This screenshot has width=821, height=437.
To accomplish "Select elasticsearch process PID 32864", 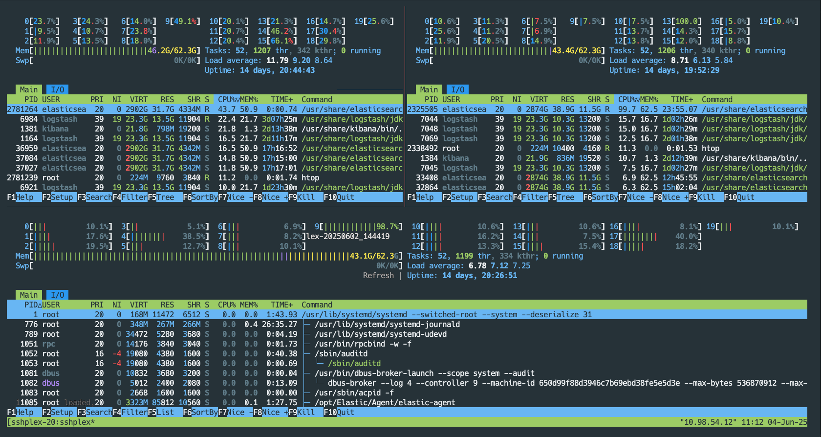I will (x=607, y=187).
